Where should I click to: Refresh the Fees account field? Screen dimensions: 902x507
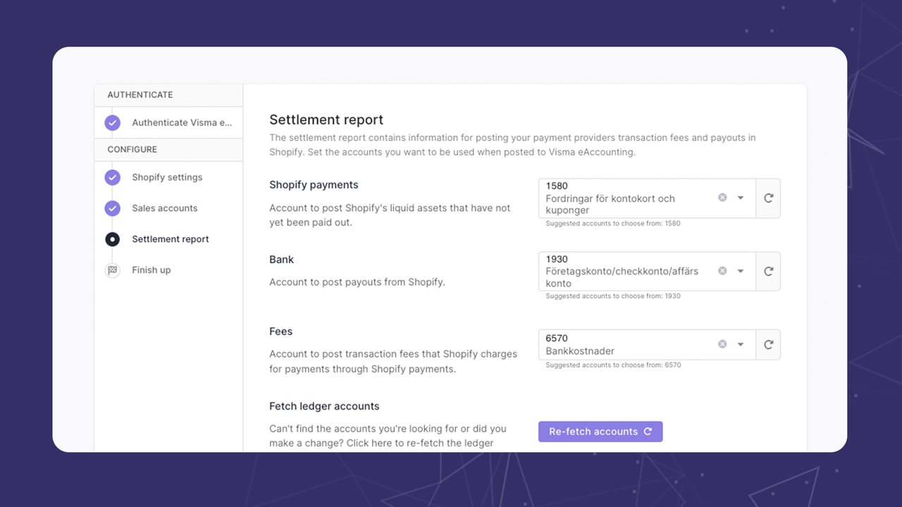pyautogui.click(x=767, y=344)
